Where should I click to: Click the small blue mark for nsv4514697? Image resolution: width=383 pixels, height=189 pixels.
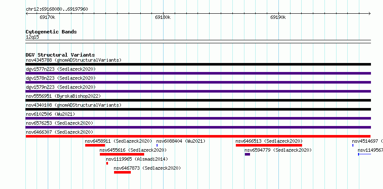[x=353, y=145]
